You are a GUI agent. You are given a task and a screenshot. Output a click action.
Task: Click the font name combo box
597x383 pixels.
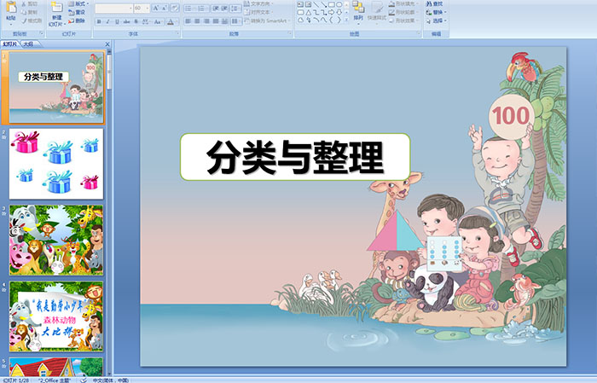tap(113, 8)
